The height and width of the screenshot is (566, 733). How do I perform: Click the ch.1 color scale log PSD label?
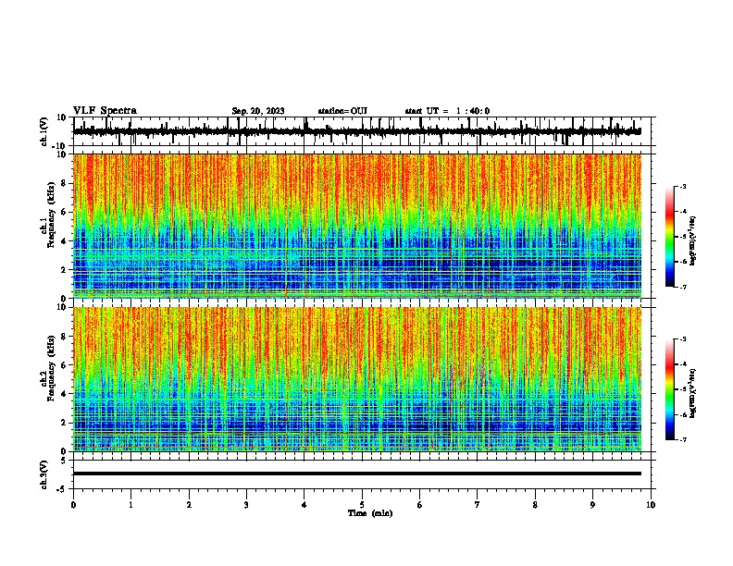(692, 241)
